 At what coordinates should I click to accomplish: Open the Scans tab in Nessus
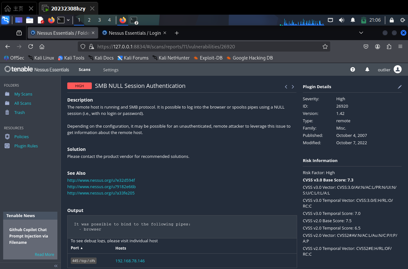click(84, 69)
